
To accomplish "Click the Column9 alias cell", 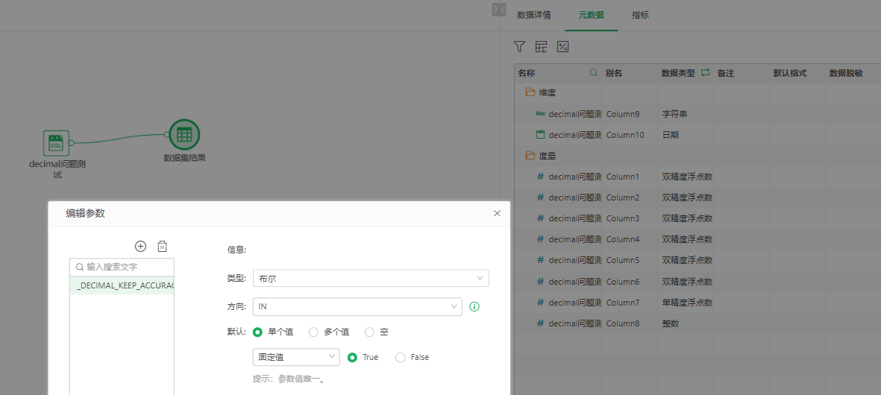I will pos(630,114).
